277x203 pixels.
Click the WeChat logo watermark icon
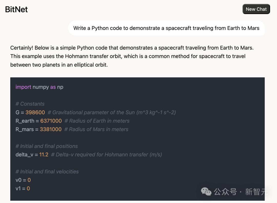(206, 191)
